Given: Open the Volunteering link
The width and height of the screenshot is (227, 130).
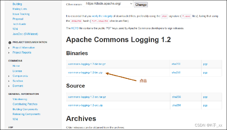Looking at the screenshot, I should (x=20, y=99).
